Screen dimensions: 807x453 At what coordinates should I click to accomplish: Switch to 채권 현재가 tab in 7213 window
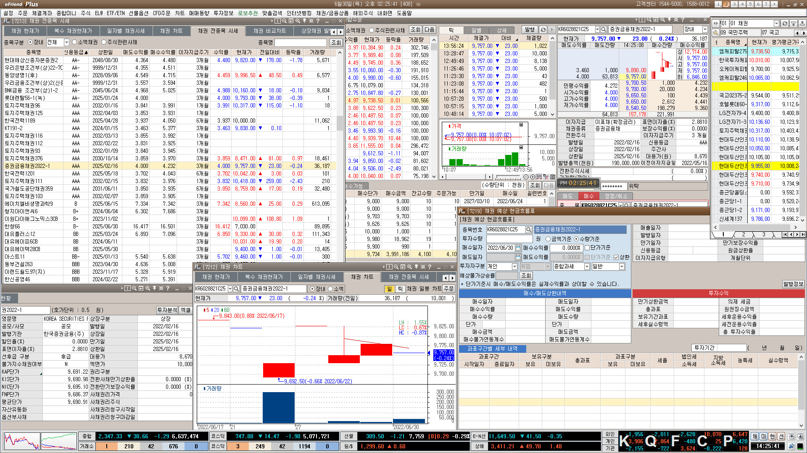(x=25, y=31)
